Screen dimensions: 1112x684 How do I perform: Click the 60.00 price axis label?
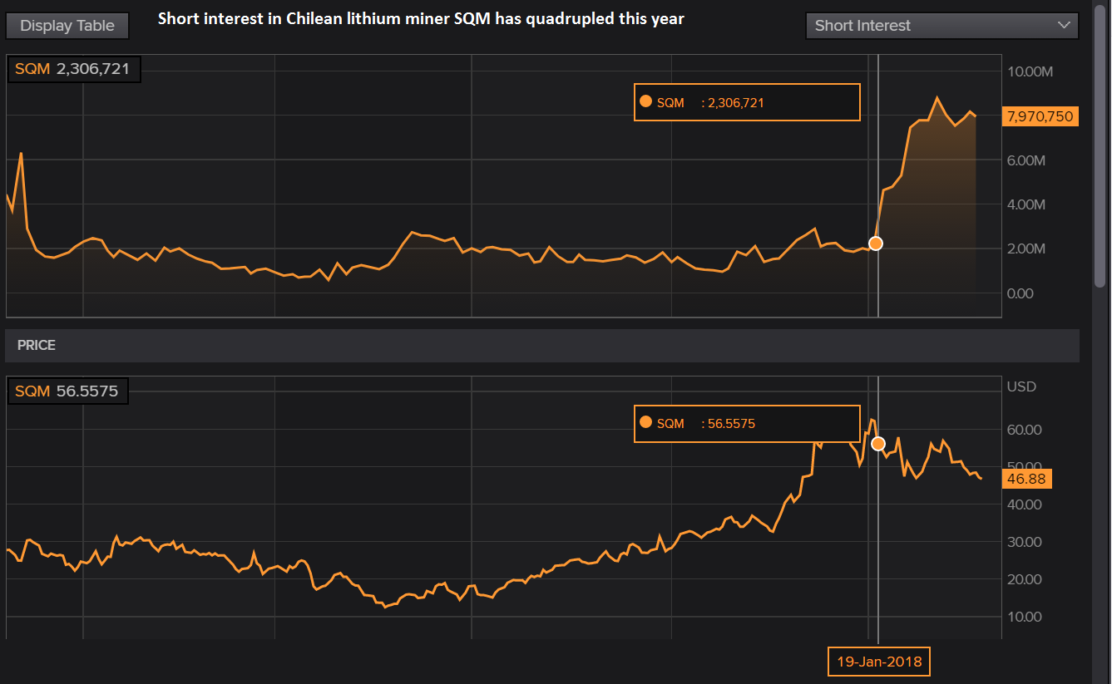coord(1024,430)
